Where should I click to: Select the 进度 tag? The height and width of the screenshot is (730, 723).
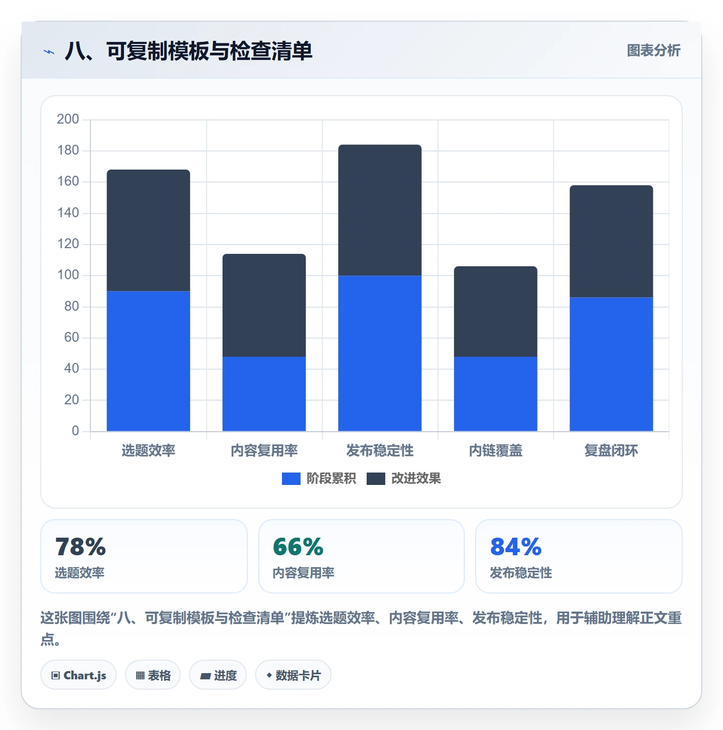click(x=218, y=675)
